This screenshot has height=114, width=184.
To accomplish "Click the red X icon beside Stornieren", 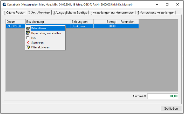I will tap(28, 42).
